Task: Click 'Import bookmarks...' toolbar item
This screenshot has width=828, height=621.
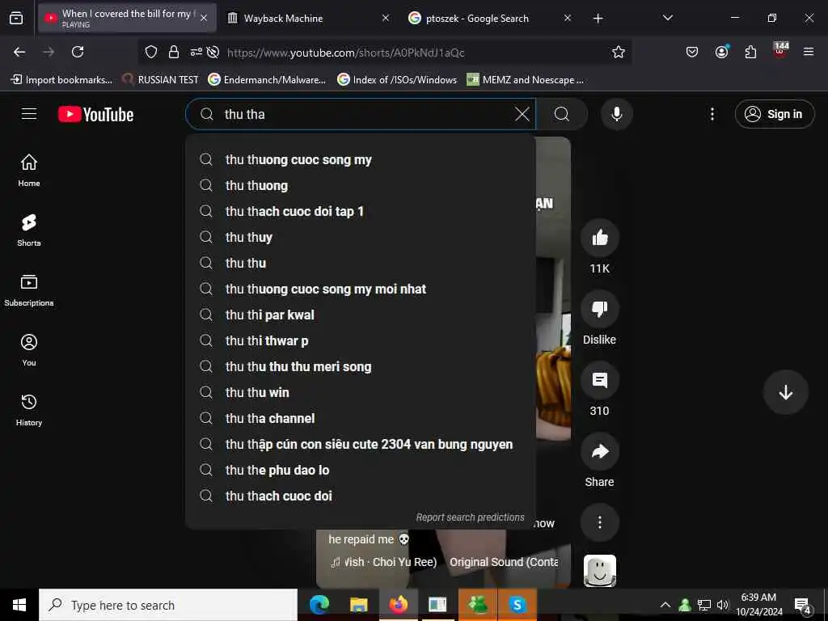Action: (x=61, y=80)
